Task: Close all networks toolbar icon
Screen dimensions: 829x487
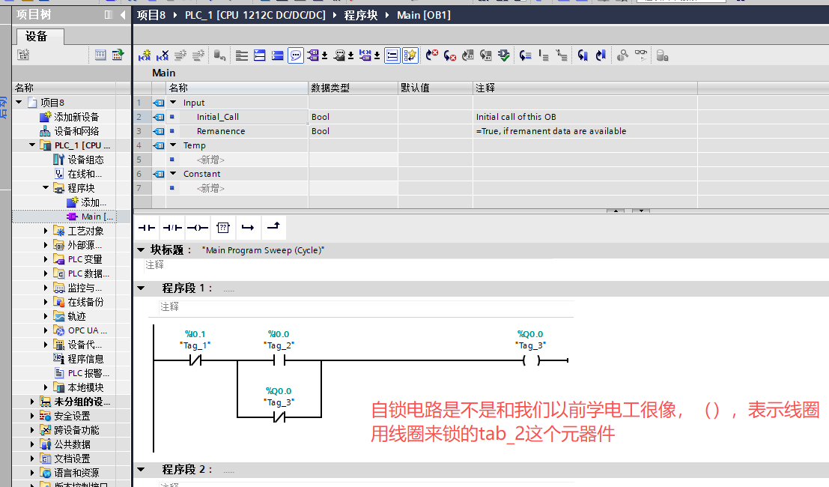Action: pos(278,55)
